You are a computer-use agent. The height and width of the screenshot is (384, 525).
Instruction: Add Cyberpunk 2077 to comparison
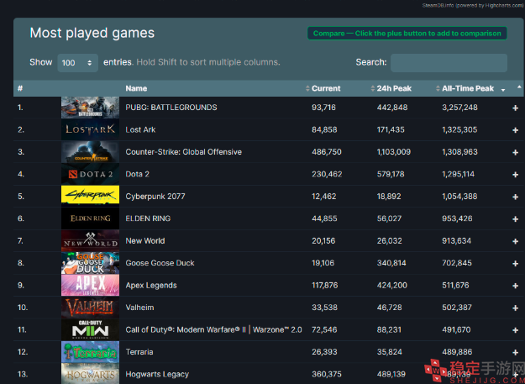(x=515, y=197)
